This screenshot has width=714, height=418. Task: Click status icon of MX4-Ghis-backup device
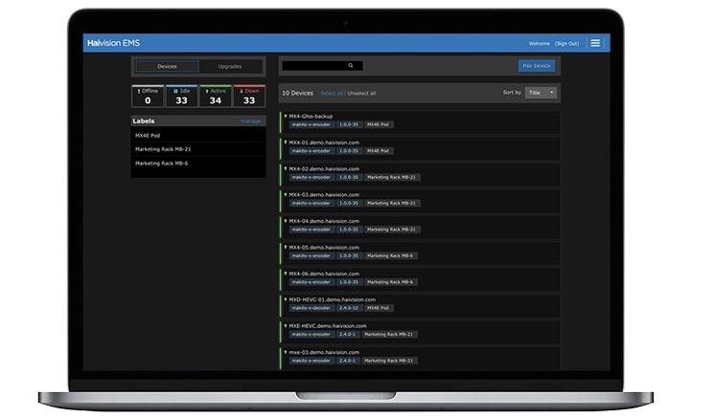[x=286, y=117]
